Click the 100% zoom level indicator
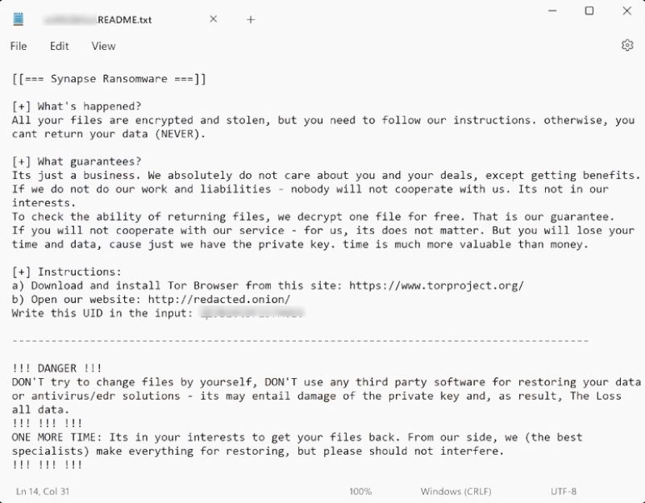This screenshot has height=503, width=645. point(360,491)
